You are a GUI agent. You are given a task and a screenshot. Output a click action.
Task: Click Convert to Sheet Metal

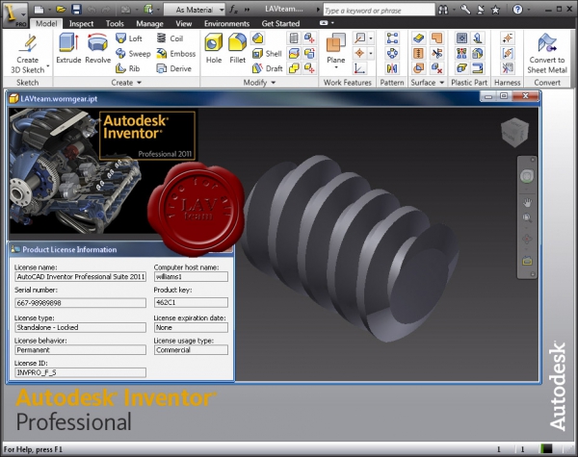pos(547,53)
